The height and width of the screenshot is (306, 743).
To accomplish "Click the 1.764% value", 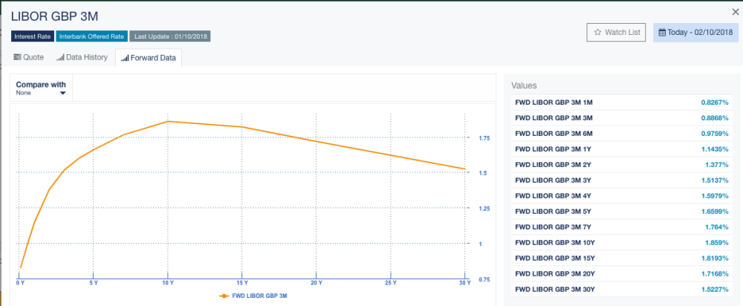I will coord(716,227).
